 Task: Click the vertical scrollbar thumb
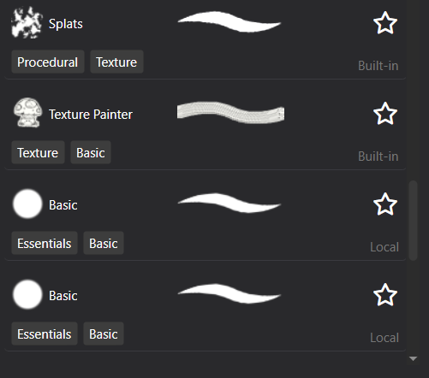[x=413, y=221]
